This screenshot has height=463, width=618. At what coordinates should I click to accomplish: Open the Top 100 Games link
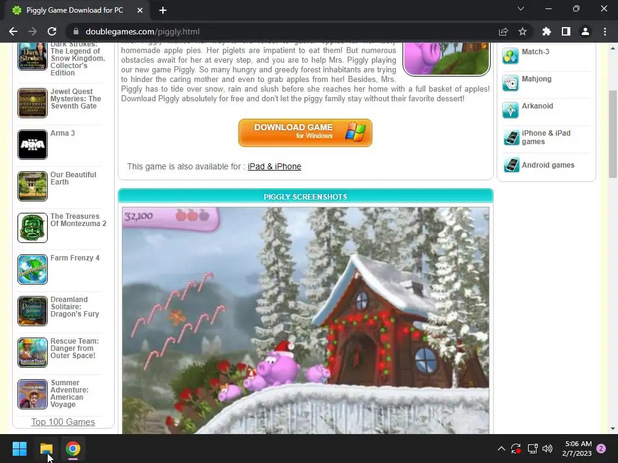(x=63, y=421)
